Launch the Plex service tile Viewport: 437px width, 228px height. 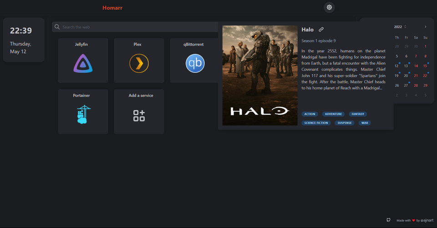(x=139, y=63)
